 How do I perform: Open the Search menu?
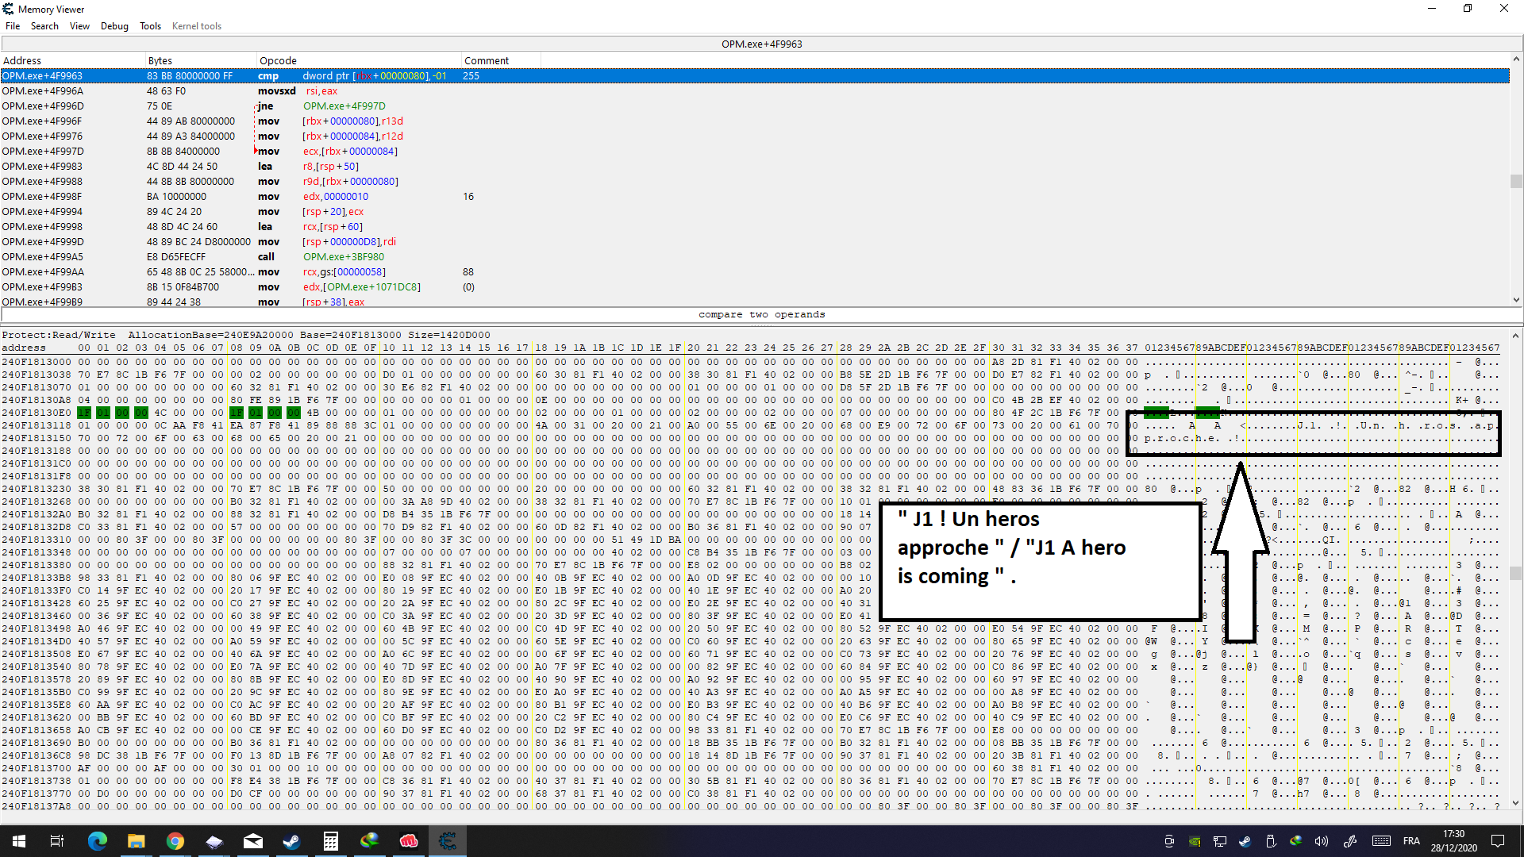pyautogui.click(x=44, y=26)
